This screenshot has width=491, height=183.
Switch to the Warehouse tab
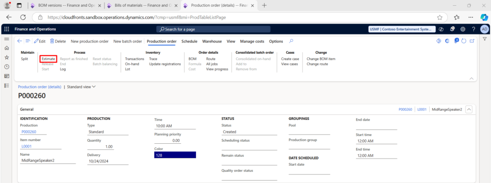pyautogui.click(x=212, y=41)
